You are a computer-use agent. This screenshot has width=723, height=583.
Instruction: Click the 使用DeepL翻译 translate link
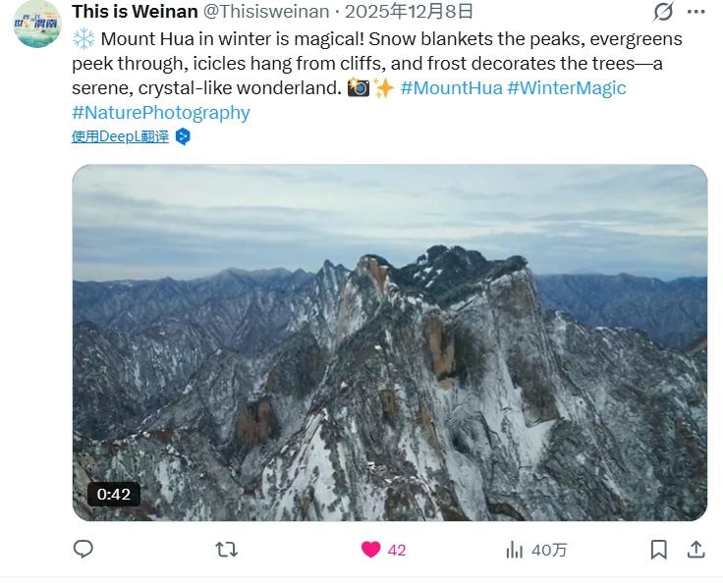[121, 136]
